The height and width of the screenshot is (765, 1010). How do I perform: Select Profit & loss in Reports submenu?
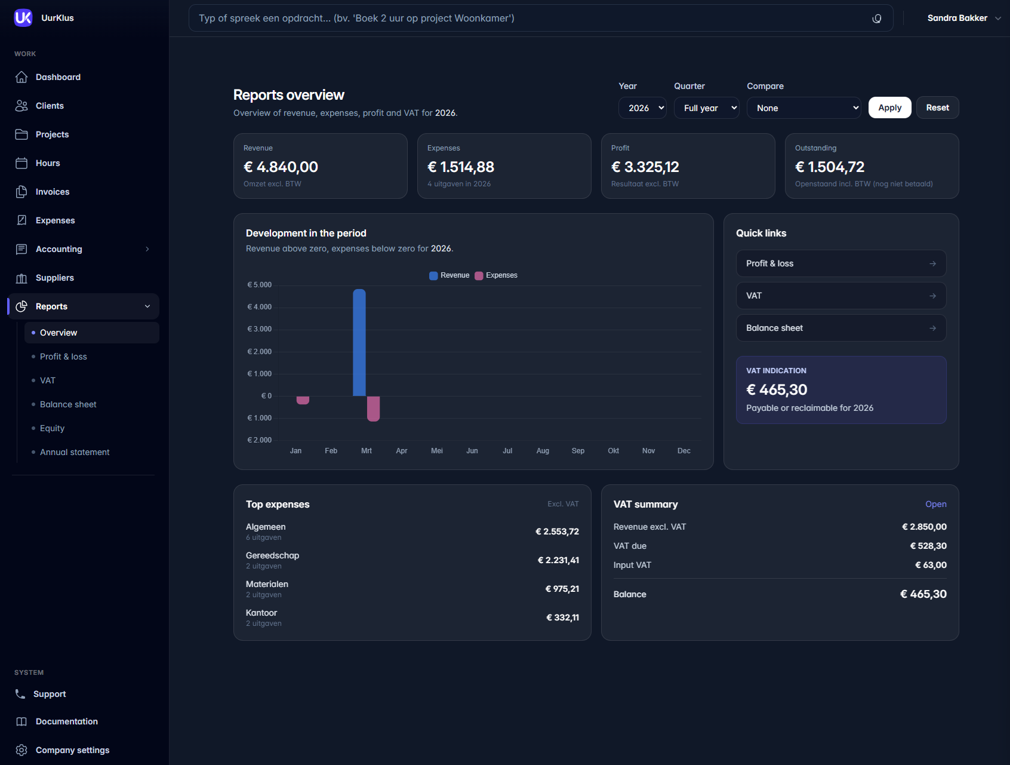tap(92, 357)
